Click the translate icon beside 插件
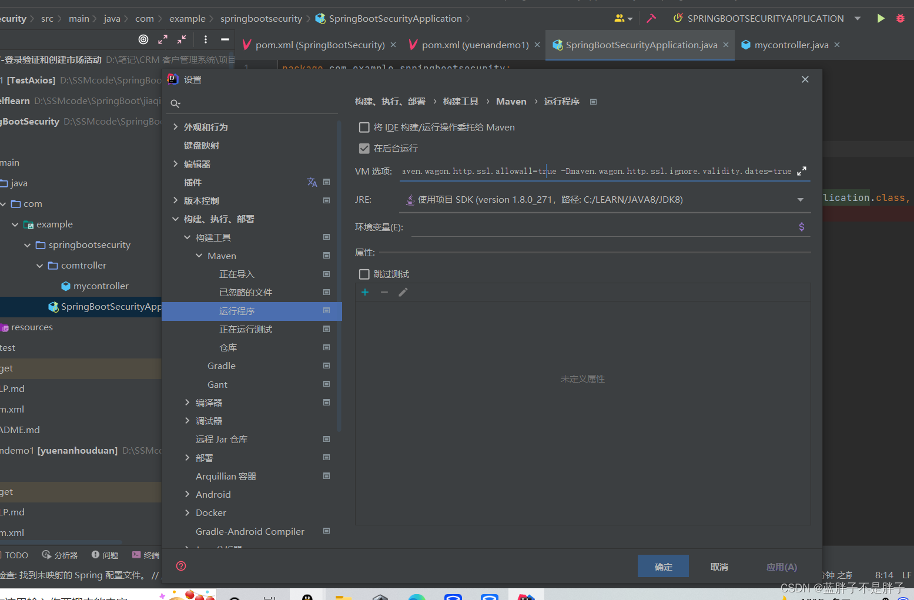Viewport: 914px width, 600px height. 312,182
